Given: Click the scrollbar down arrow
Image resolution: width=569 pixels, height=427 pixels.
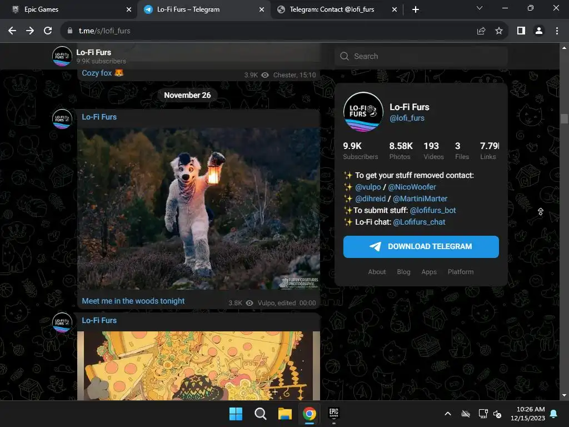Looking at the screenshot, I should point(564,395).
